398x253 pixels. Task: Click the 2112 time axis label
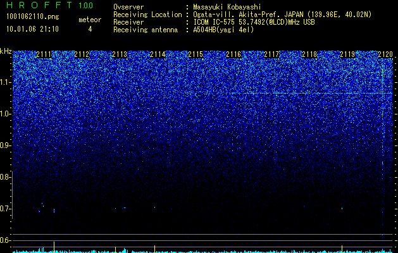(x=82, y=54)
